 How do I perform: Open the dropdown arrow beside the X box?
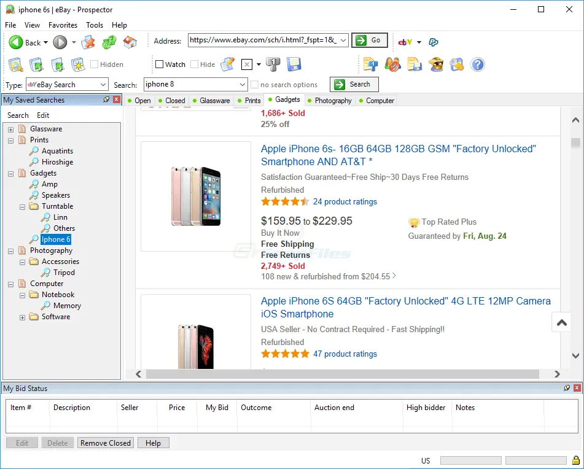click(x=259, y=65)
